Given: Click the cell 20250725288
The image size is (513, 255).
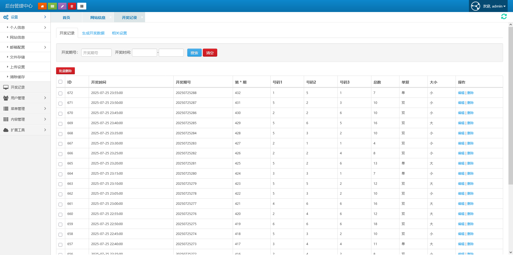Looking at the screenshot, I should (x=186, y=93).
